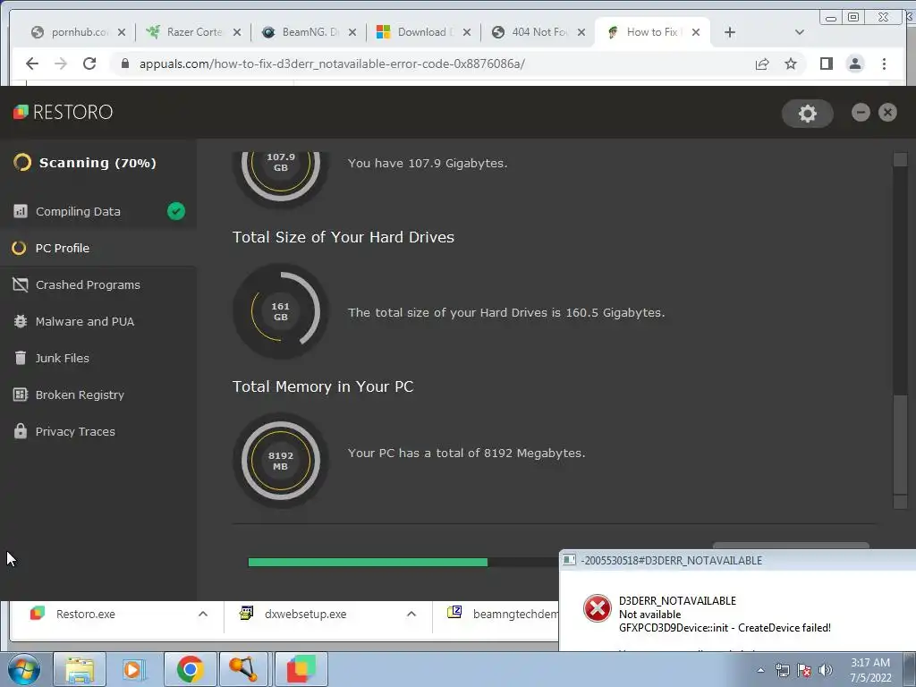Click the Junk Files trash icon
The width and height of the screenshot is (916, 687).
(x=21, y=358)
